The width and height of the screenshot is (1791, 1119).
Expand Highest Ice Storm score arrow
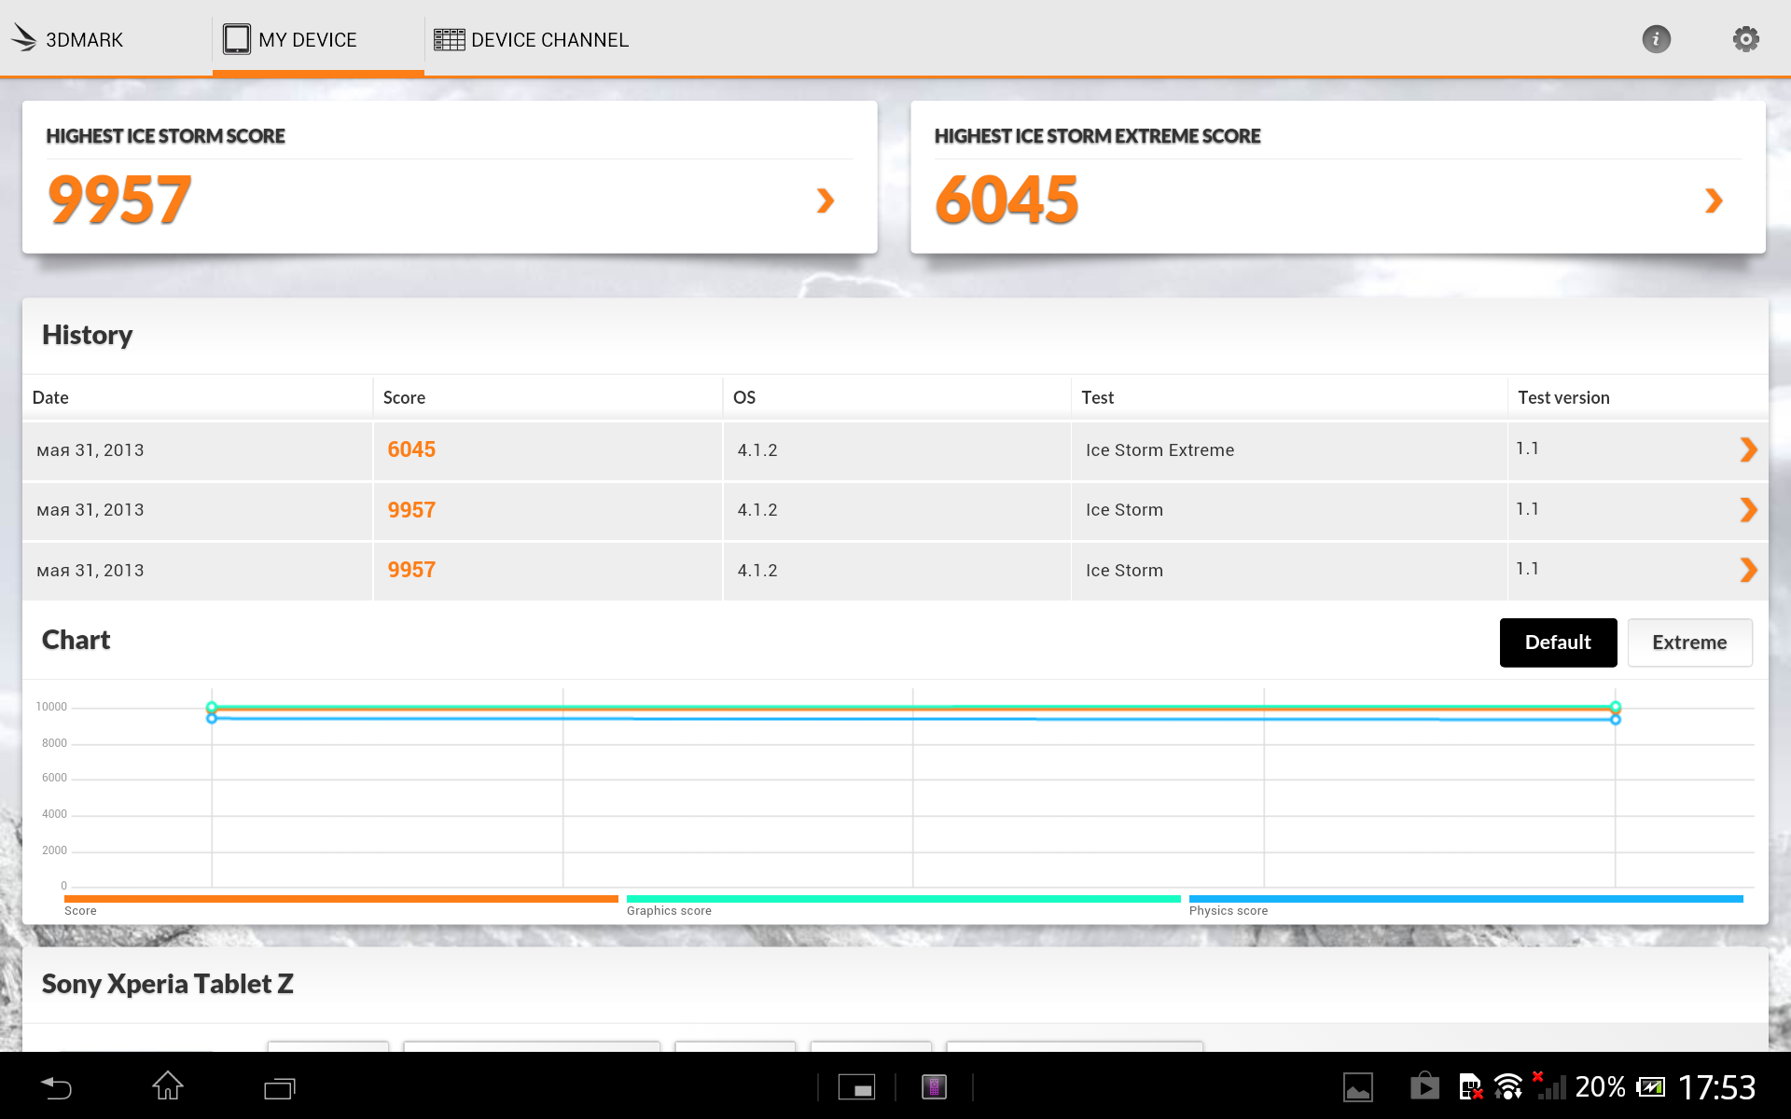point(825,200)
